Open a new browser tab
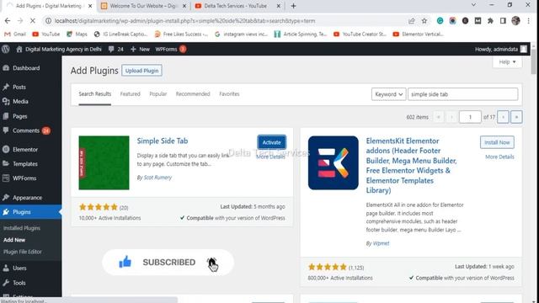Viewport: 539px width, 303px height. (x=293, y=6)
